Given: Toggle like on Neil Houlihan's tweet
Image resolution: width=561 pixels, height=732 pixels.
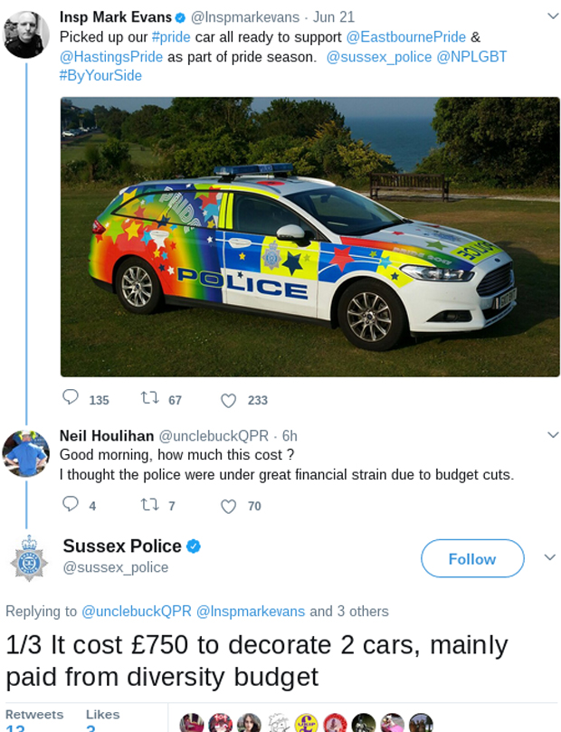Looking at the screenshot, I should tap(229, 506).
